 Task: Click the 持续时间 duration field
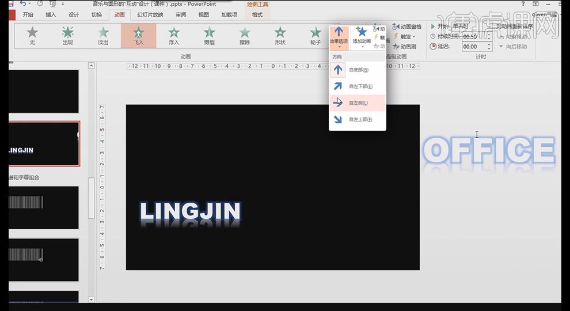click(x=474, y=36)
